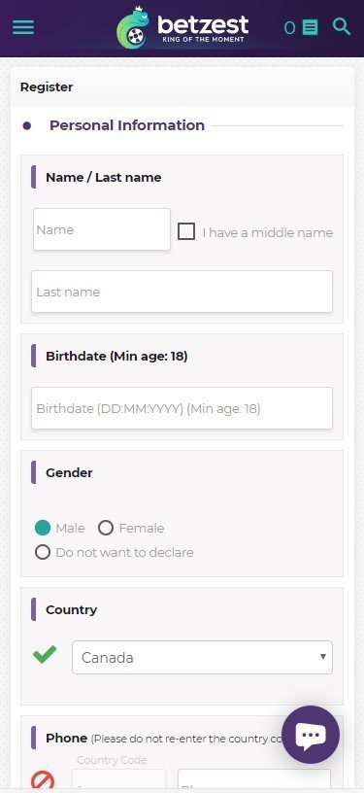Image resolution: width=364 pixels, height=793 pixels.
Task: Click the betzest King of the Moment text
Action: (x=203, y=29)
